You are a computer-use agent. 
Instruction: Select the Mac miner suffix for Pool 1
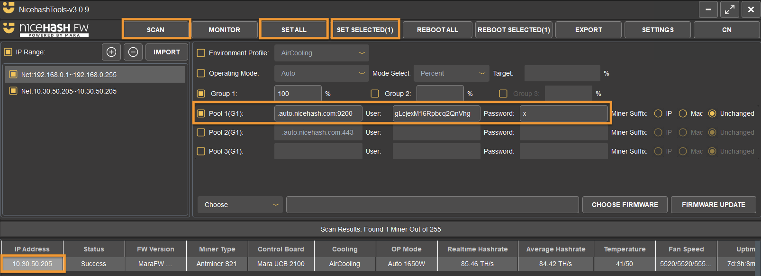coord(683,113)
